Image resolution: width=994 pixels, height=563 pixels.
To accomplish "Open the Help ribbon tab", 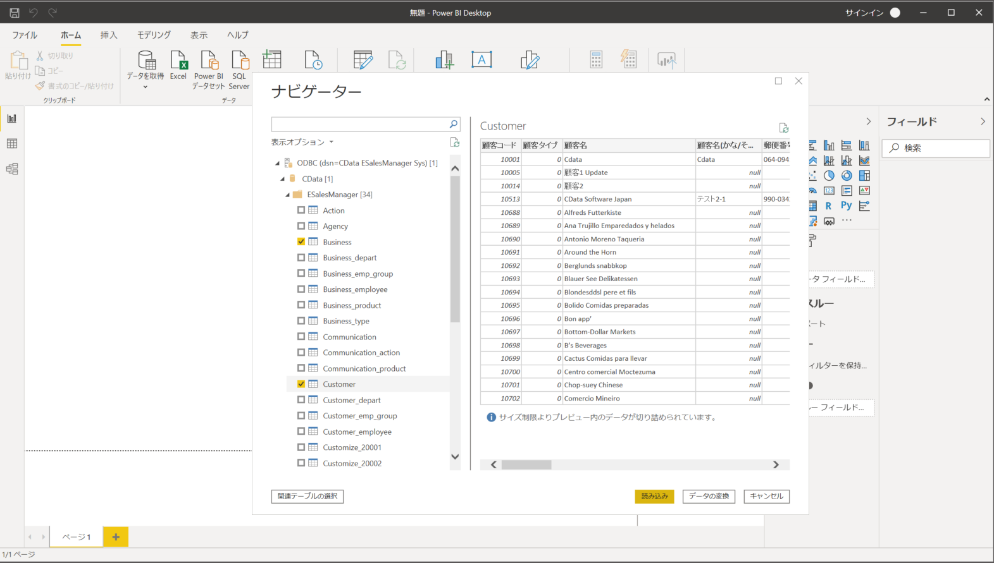I will click(x=238, y=35).
